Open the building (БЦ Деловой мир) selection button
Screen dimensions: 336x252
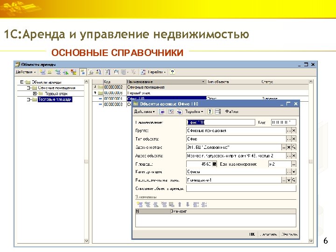point(284,147)
